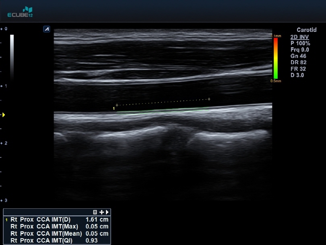The width and height of the screenshot is (326, 245).
Task: Select left caliper cross labeled 1
Action: coord(117,105)
